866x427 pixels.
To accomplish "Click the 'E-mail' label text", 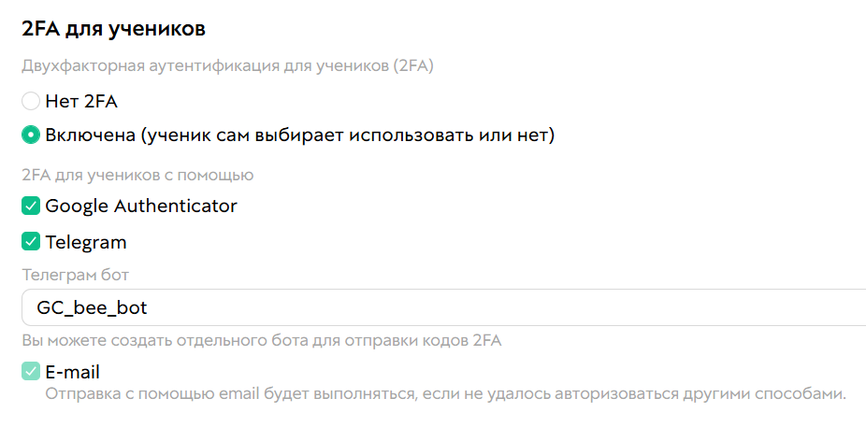I will pyautogui.click(x=73, y=372).
